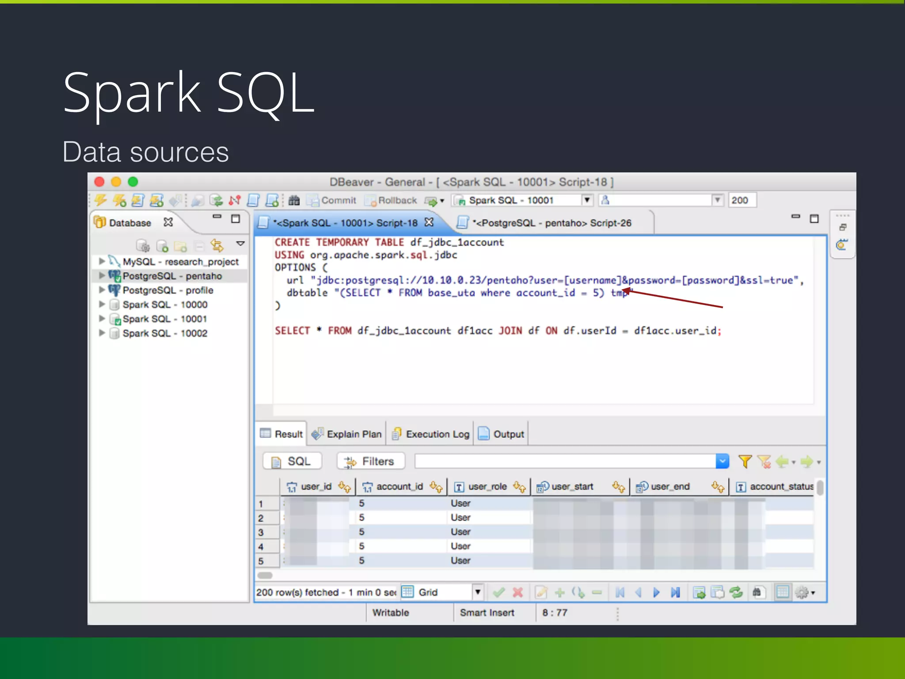Click the remove filter funnel icon
905x679 pixels.
[x=764, y=462]
